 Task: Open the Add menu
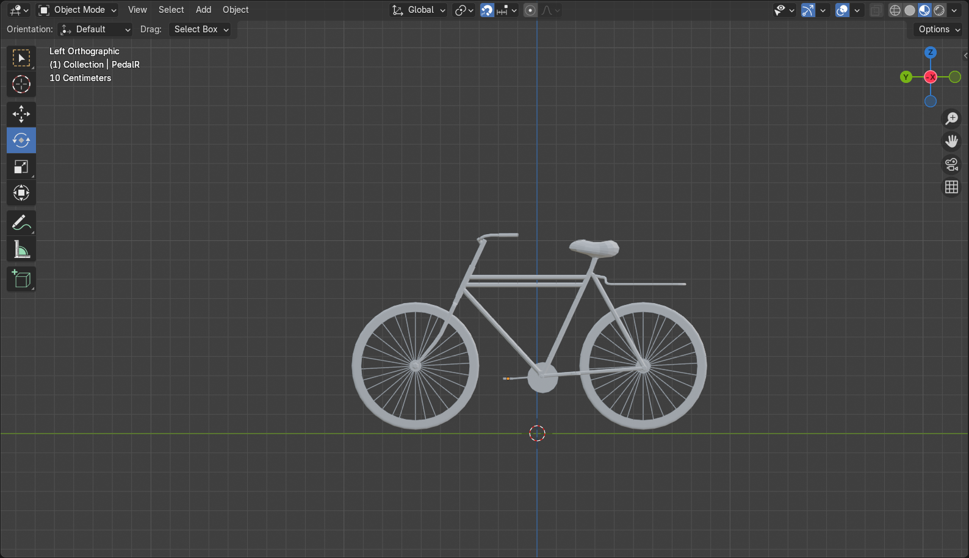[203, 10]
